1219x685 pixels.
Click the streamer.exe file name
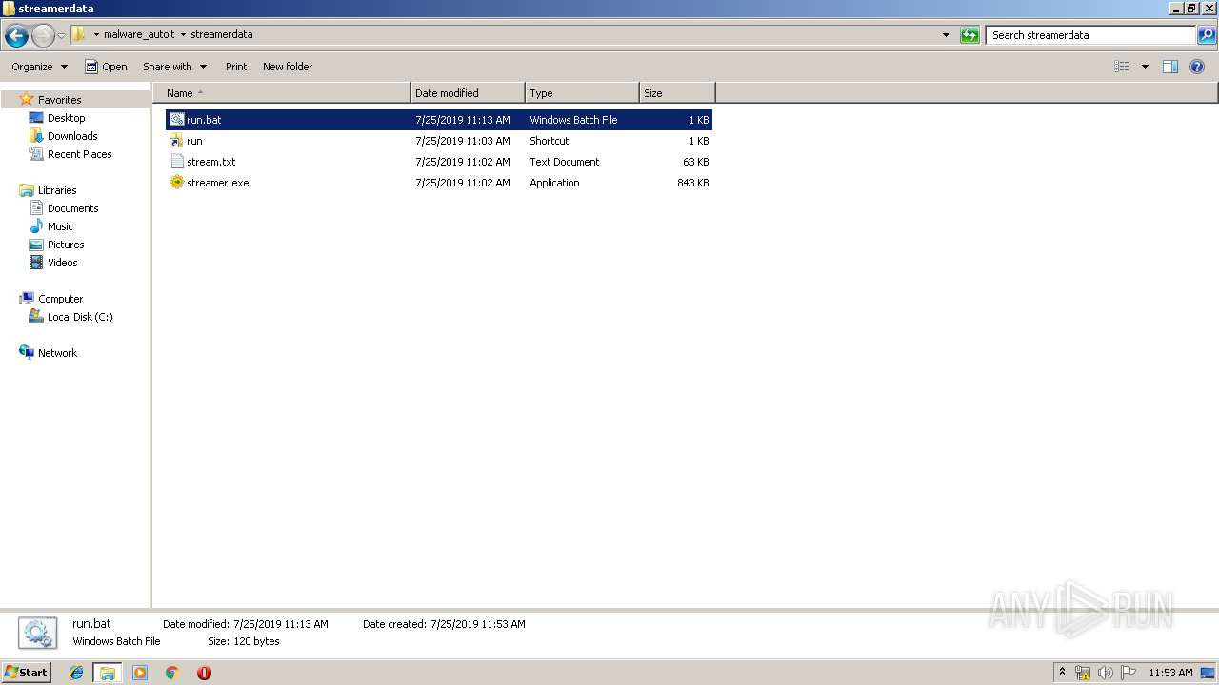pos(218,183)
